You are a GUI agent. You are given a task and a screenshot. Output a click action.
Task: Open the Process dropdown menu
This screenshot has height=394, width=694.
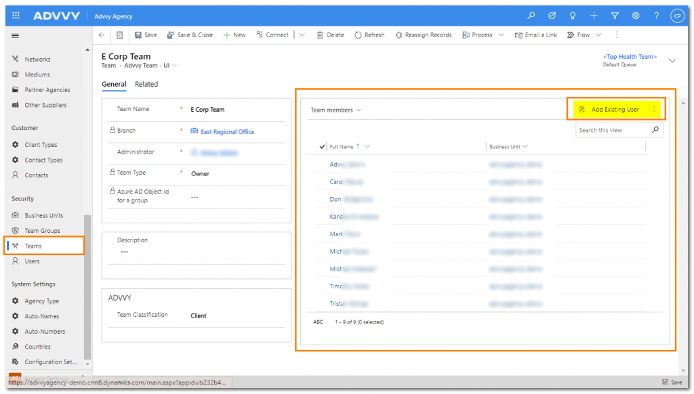click(x=483, y=35)
